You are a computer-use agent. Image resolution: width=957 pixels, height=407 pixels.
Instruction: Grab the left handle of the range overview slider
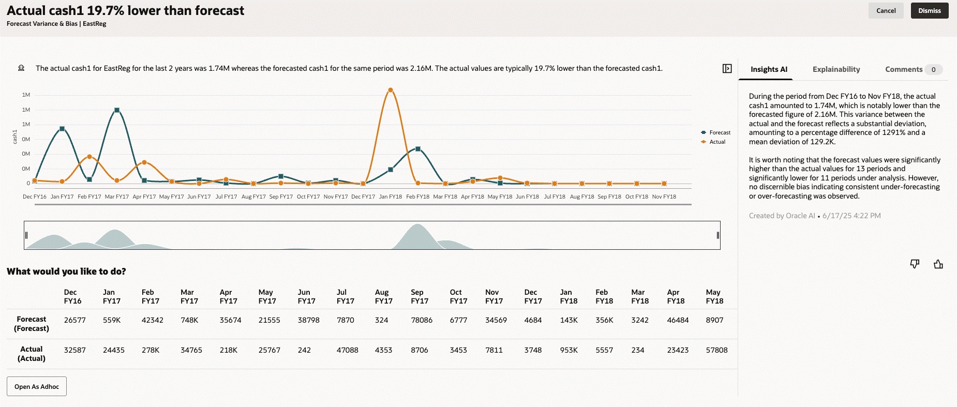[26, 235]
